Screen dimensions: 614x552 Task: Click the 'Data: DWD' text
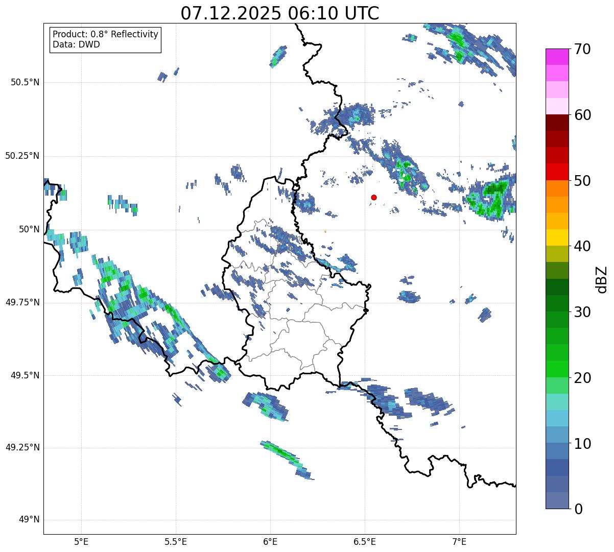[x=77, y=44]
